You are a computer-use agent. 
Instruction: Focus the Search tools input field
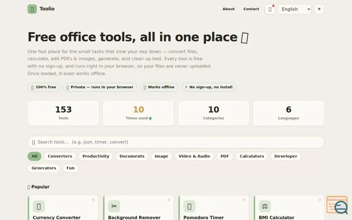tap(176, 142)
